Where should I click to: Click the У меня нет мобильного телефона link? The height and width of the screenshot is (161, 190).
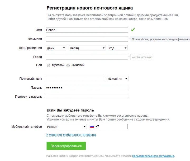pos(71,135)
